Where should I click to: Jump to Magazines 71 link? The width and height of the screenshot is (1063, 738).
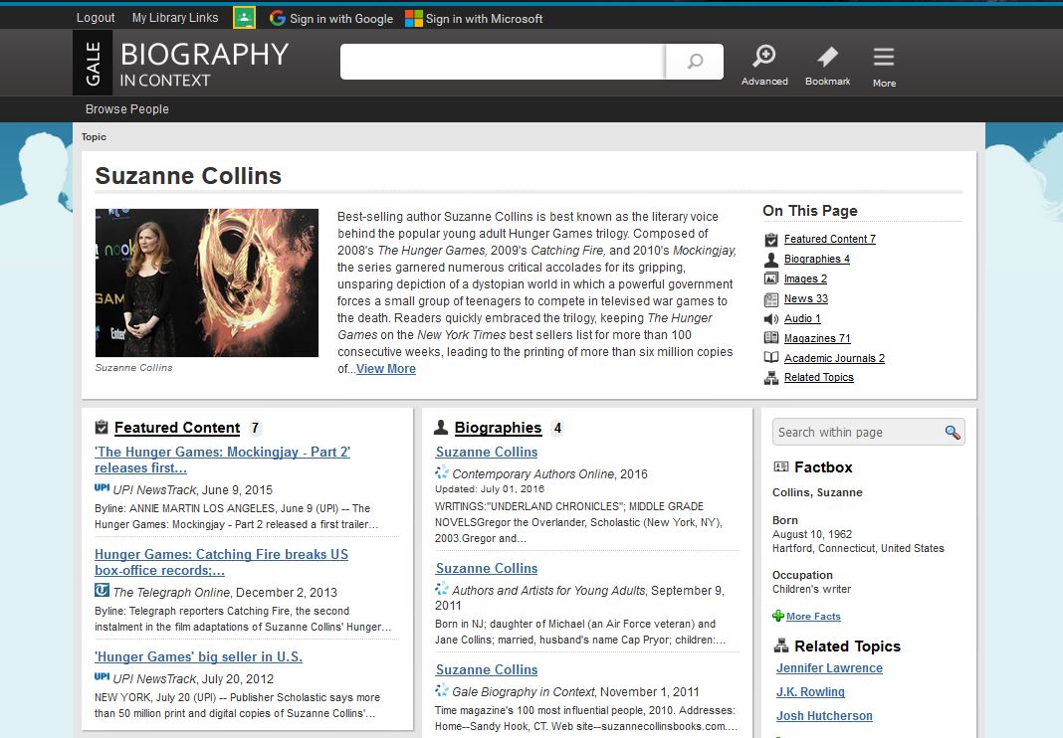pyautogui.click(x=817, y=338)
